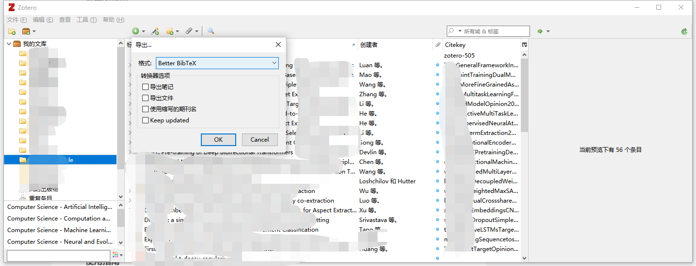Click Cancel in the export dialog
The height and width of the screenshot is (266, 696).
(260, 140)
